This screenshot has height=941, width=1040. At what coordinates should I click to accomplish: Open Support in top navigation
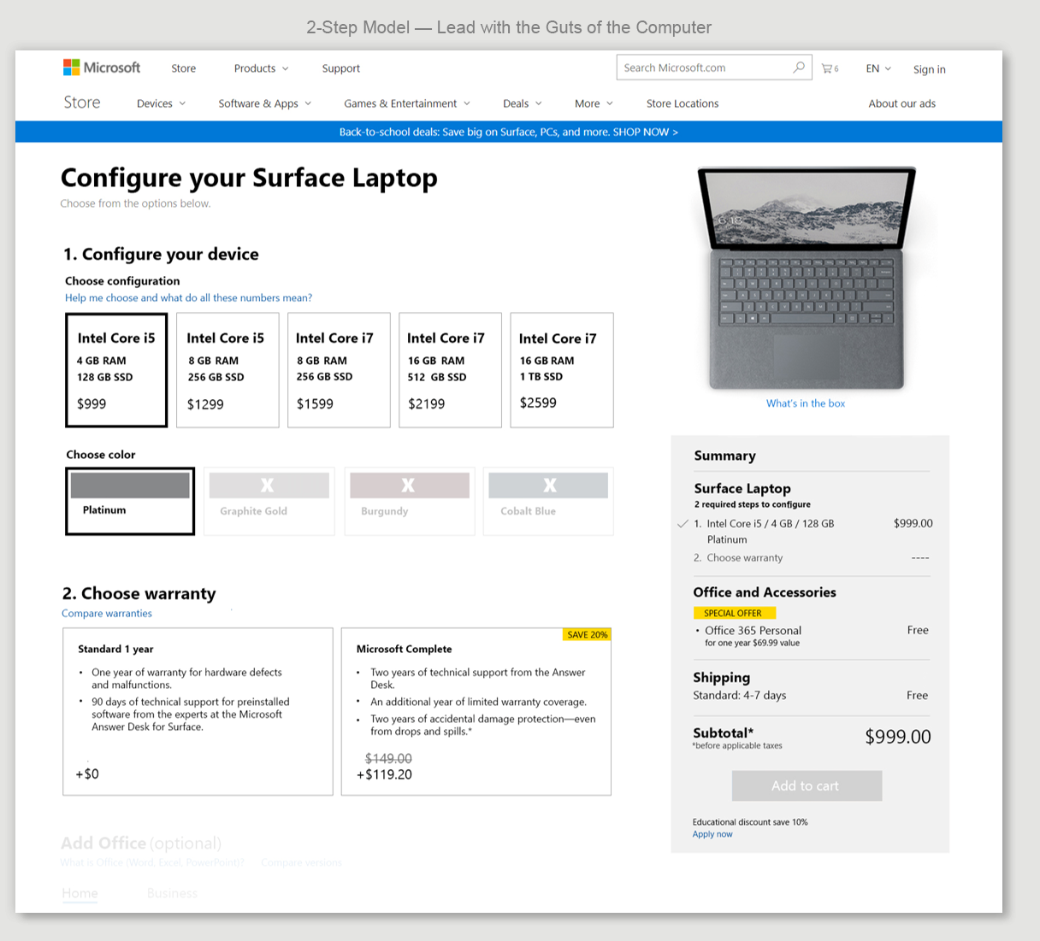pyautogui.click(x=340, y=68)
